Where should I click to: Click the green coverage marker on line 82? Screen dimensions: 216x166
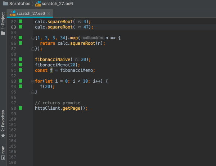[21, 21]
